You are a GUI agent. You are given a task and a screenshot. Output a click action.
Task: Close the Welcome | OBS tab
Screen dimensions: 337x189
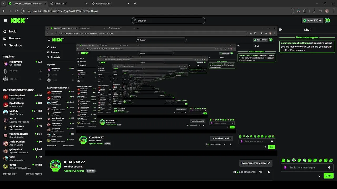click(x=128, y=4)
